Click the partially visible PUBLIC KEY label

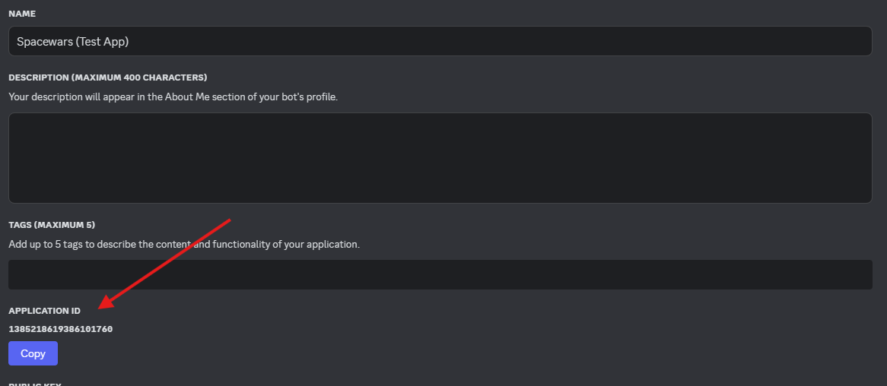click(x=35, y=384)
